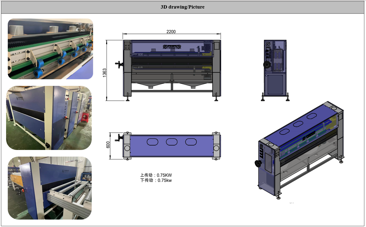Open the bottom photo with conveyor rollers

(x=50, y=188)
